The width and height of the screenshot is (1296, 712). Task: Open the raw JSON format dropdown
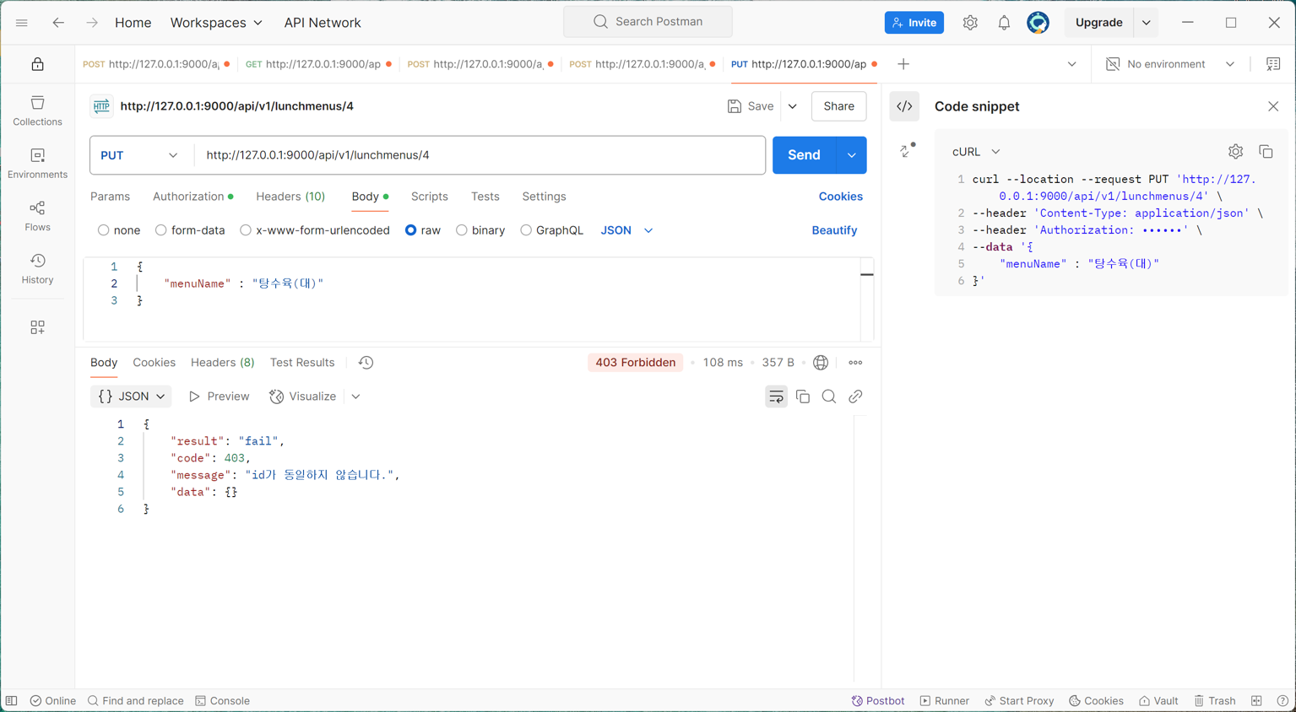(x=626, y=230)
